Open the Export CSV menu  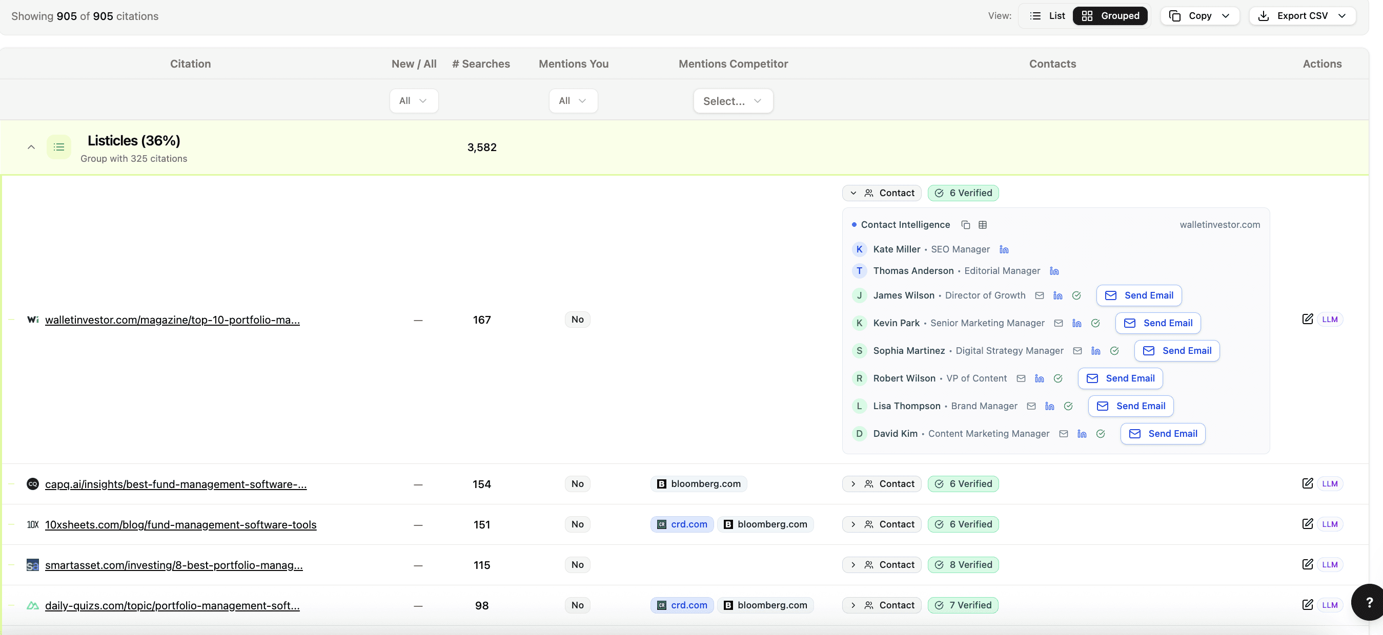pyautogui.click(x=1302, y=15)
